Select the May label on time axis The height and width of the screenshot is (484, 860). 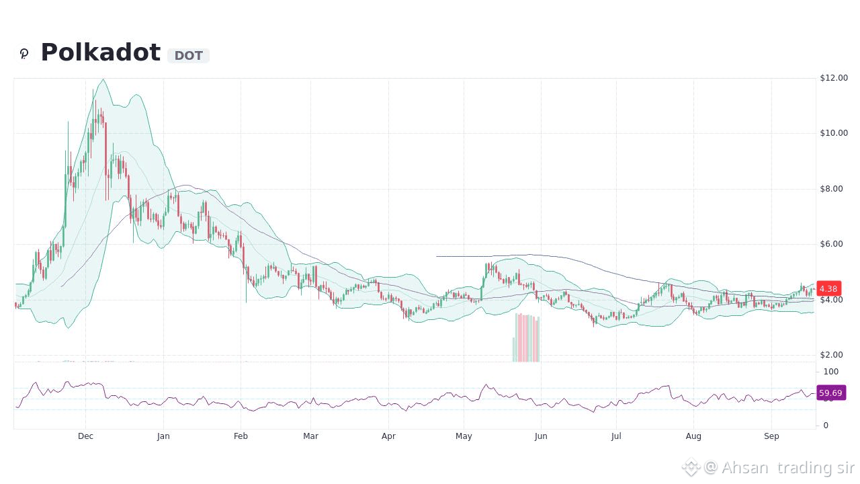pos(464,436)
